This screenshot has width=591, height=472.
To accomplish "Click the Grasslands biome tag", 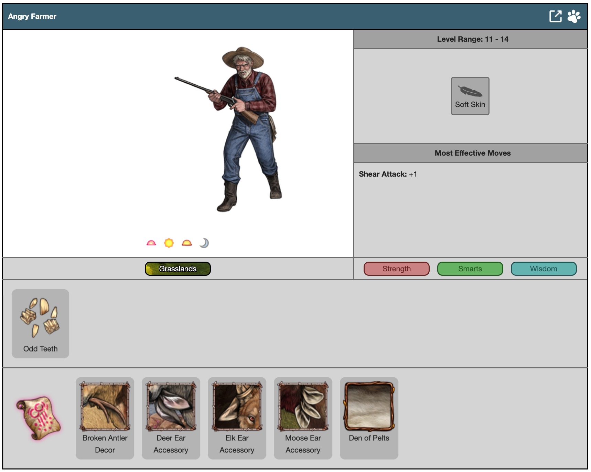I will click(178, 269).
